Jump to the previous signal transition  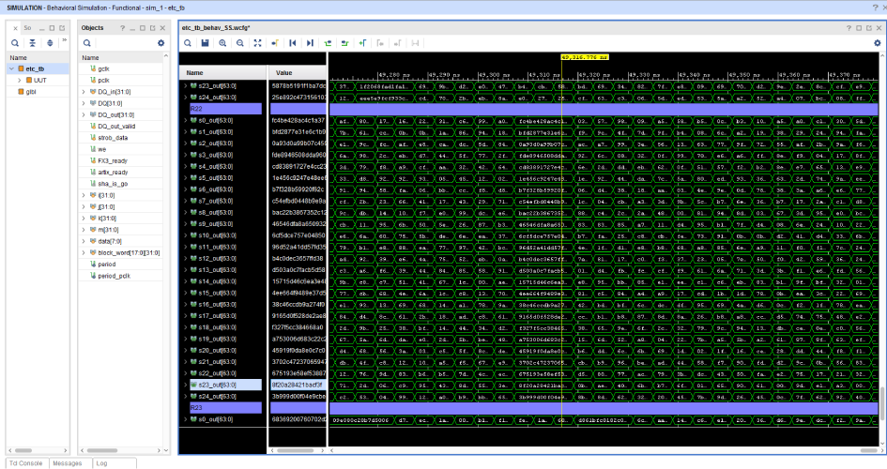tap(328, 43)
